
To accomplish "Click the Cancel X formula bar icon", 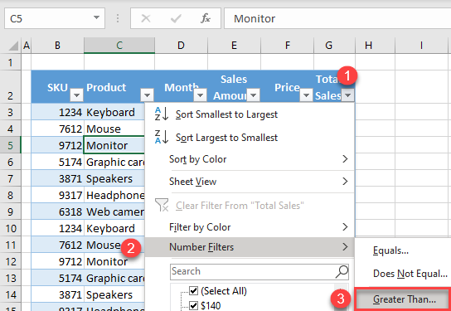I will [146, 19].
